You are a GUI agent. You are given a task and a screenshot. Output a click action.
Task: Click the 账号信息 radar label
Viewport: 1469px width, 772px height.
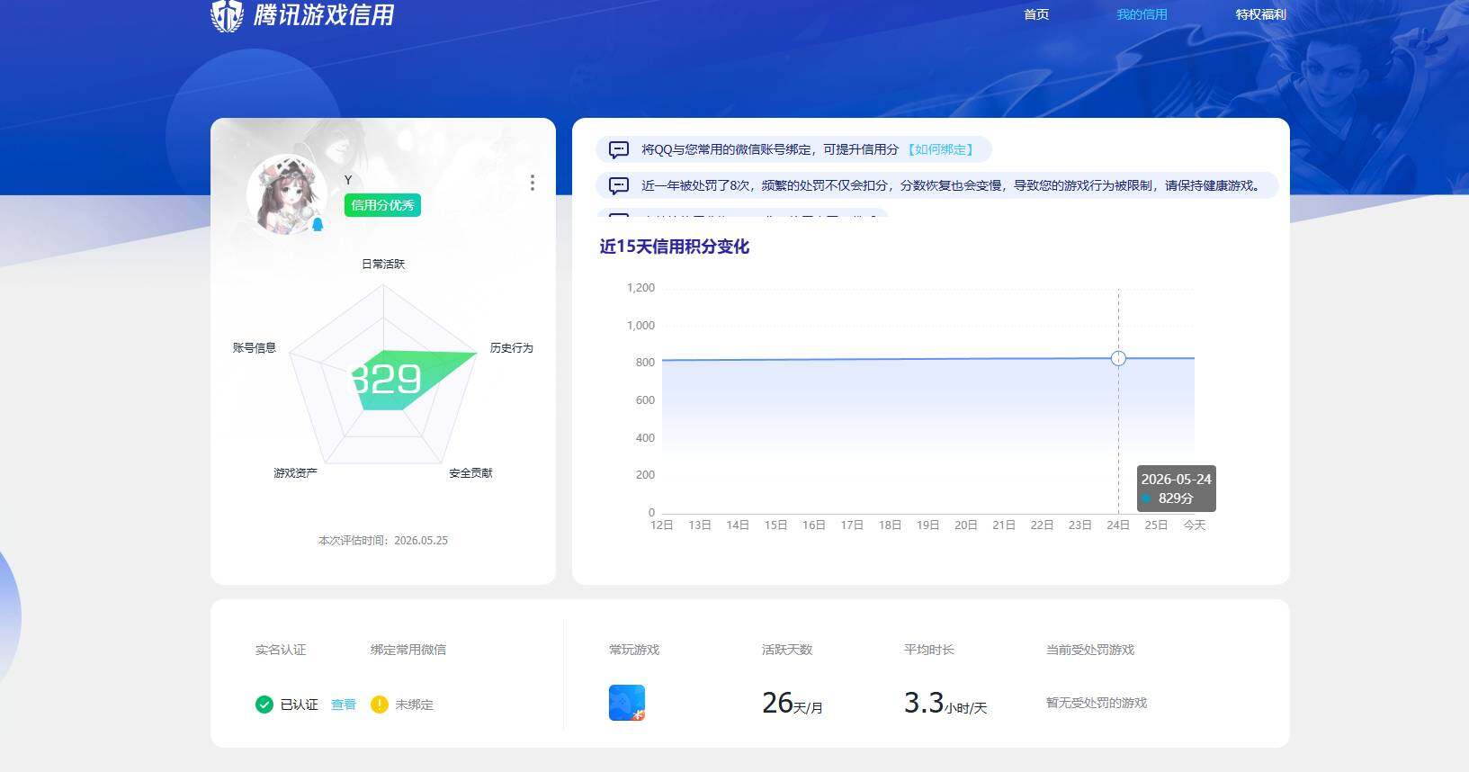pyautogui.click(x=255, y=347)
